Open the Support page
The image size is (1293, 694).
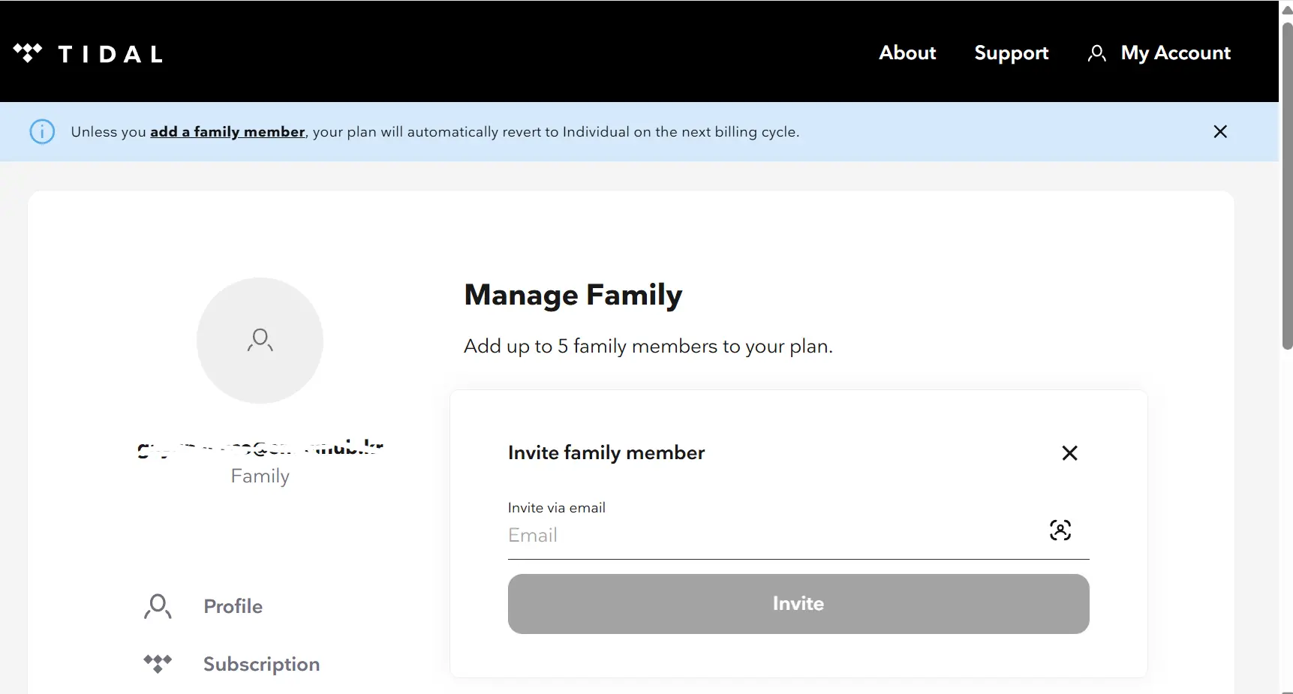(x=1011, y=53)
